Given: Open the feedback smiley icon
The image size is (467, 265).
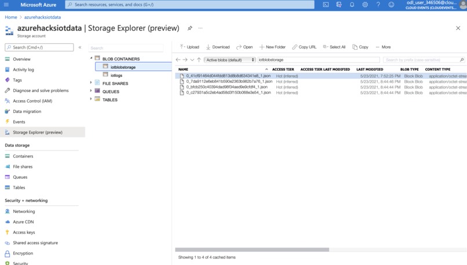Looking at the screenshot, I should coord(391,5).
